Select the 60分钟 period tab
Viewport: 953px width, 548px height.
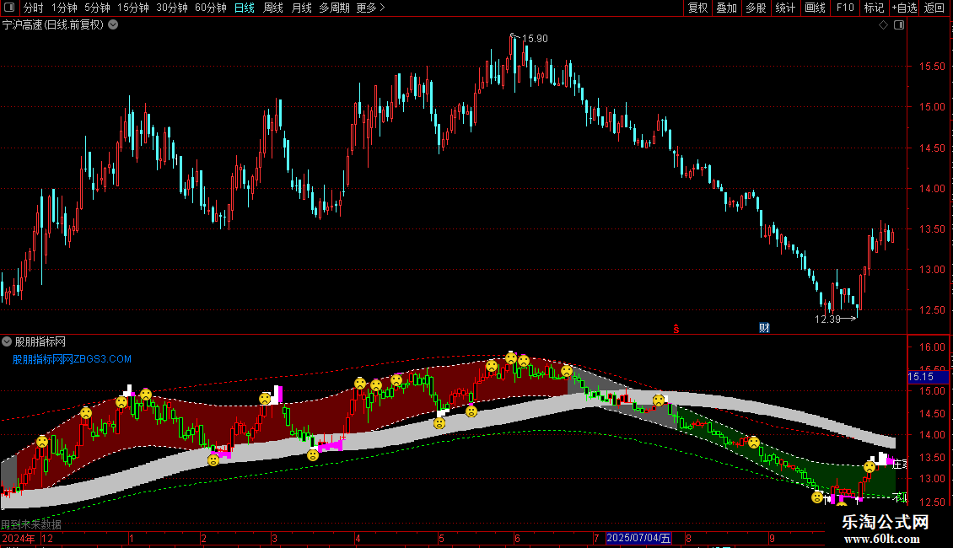[210, 8]
